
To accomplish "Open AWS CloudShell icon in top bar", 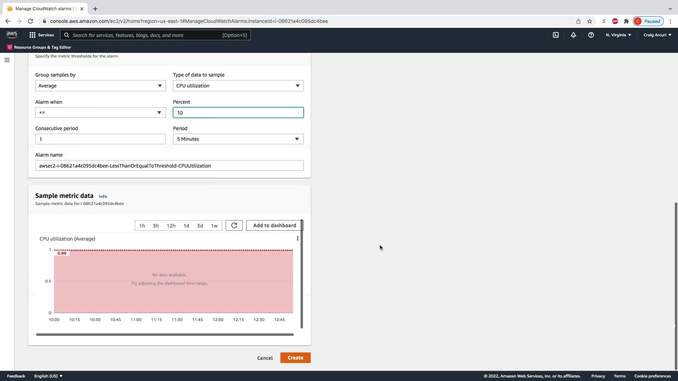I will coord(556,35).
